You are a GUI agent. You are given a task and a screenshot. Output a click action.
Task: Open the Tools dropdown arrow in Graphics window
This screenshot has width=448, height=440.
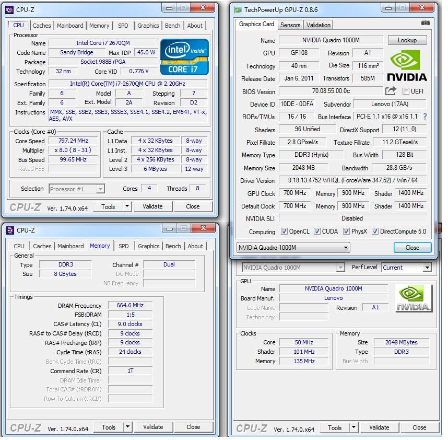click(353, 427)
